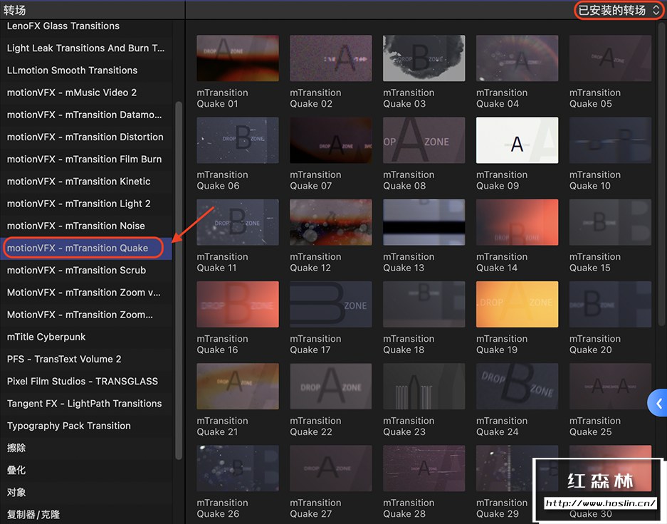Pick the mTransition Quake 27 thumbnail
This screenshot has width=667, height=524.
[x=331, y=468]
